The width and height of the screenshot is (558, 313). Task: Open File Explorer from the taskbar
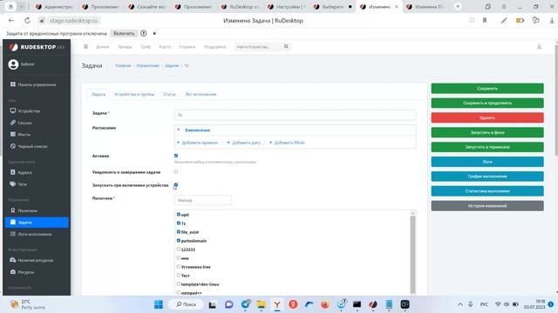262,304
